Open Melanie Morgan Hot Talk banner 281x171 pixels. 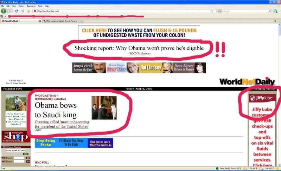pos(122,68)
